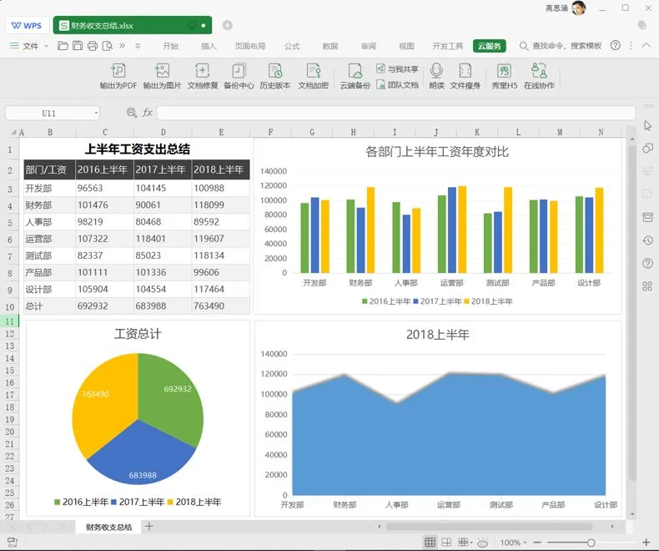Open the Insert (插入) tab
The height and width of the screenshot is (551, 659).
tap(209, 46)
